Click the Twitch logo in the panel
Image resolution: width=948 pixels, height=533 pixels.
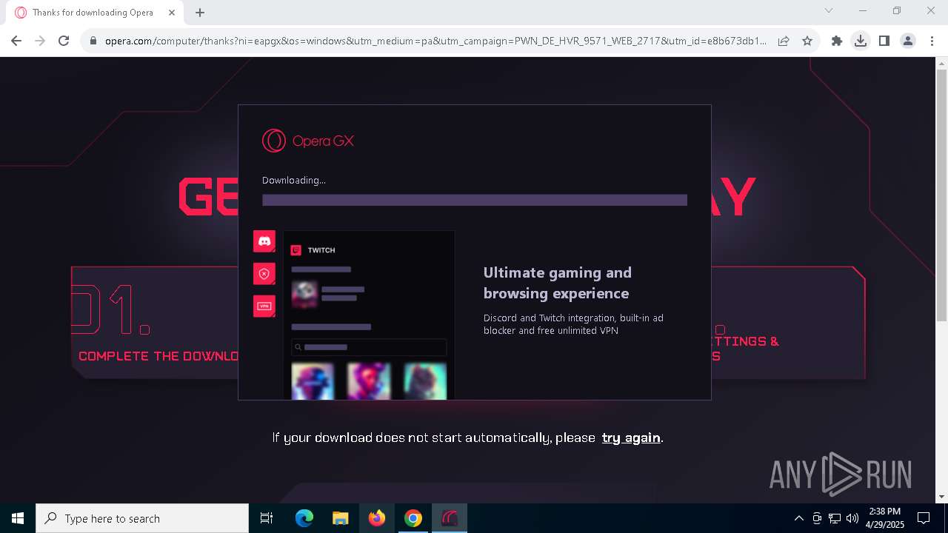[x=296, y=250]
